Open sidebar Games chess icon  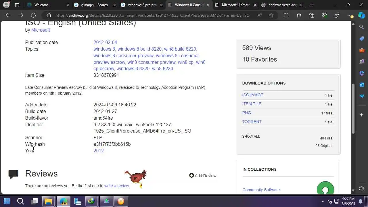point(362,62)
